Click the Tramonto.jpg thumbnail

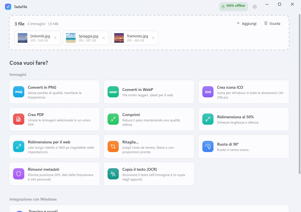point(119,38)
